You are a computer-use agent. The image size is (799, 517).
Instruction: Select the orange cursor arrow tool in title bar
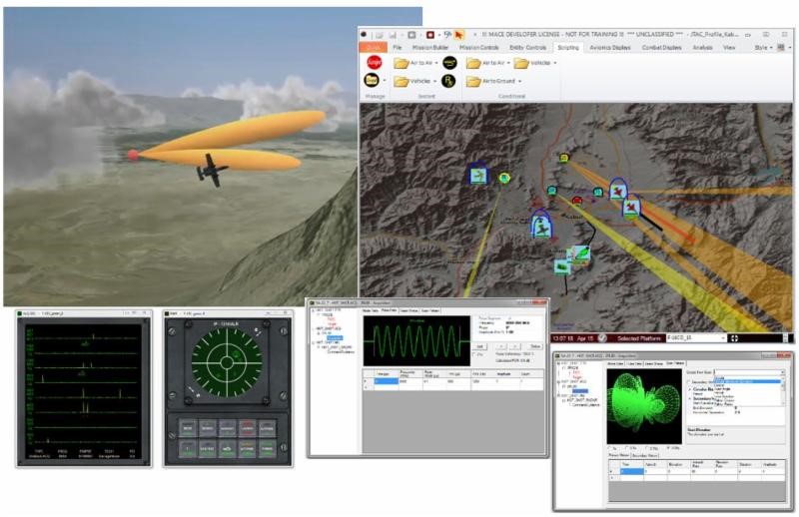pyautogui.click(x=458, y=35)
